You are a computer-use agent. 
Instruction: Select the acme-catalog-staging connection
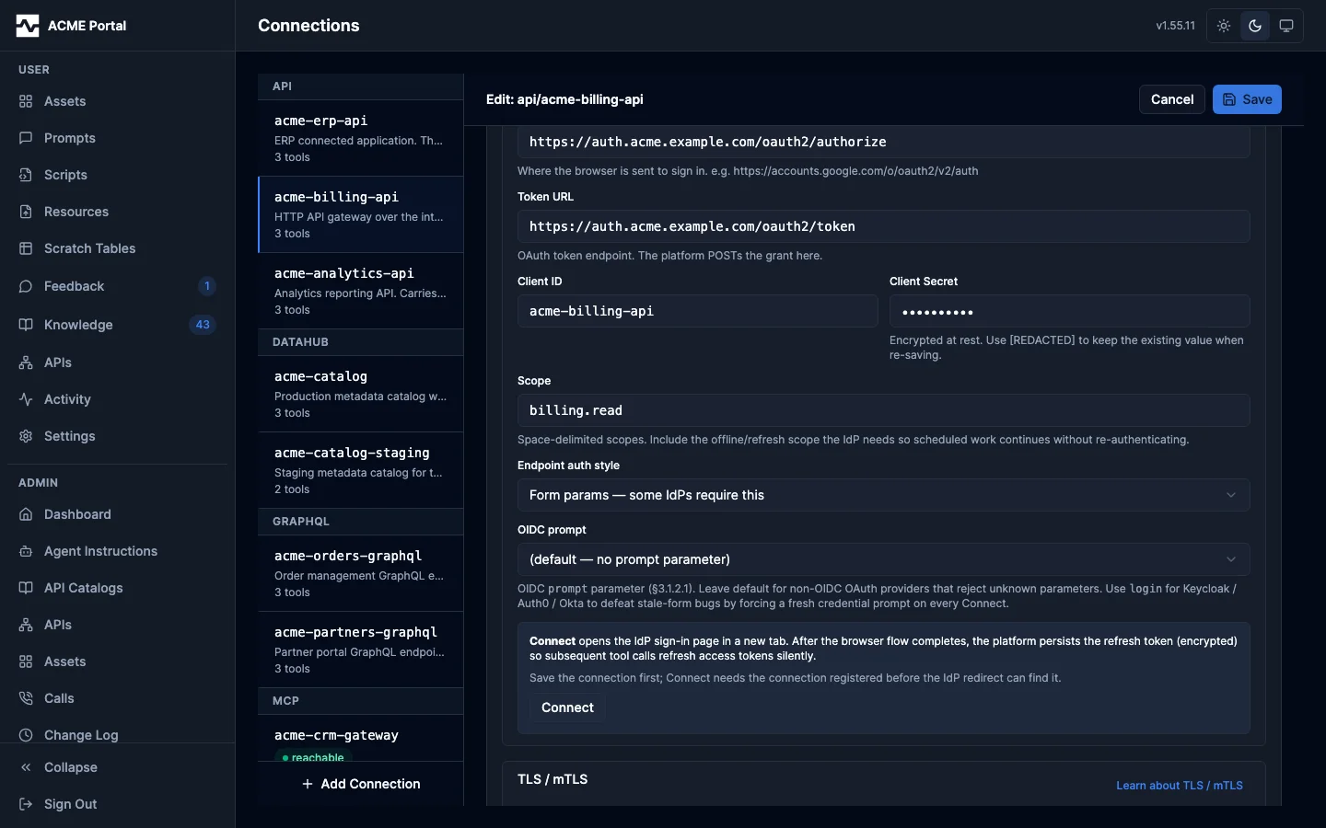(x=361, y=470)
